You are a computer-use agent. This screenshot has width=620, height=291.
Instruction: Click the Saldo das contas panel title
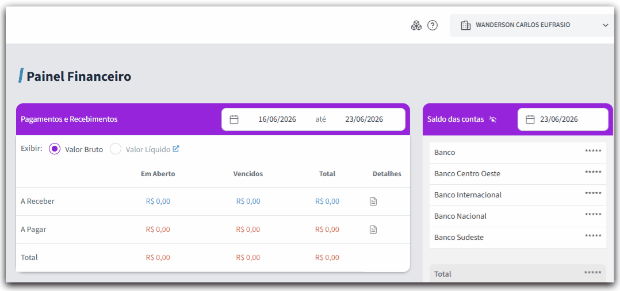456,119
